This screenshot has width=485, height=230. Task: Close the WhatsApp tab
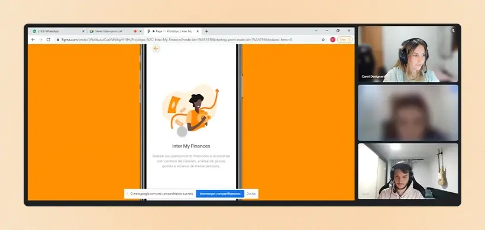[x=83, y=31]
